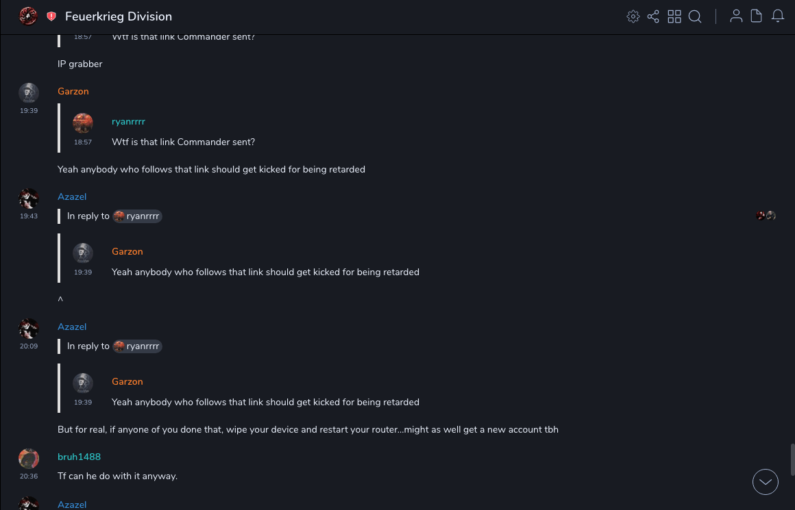This screenshot has height=510, width=795.
Task: Click the ryanrrrr mention pill at 19:43
Action: (137, 216)
